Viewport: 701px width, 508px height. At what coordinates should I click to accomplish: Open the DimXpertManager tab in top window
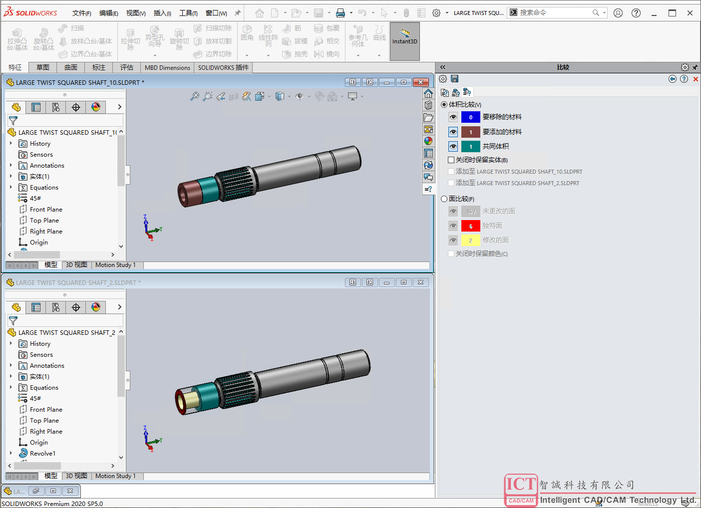pyautogui.click(x=76, y=107)
